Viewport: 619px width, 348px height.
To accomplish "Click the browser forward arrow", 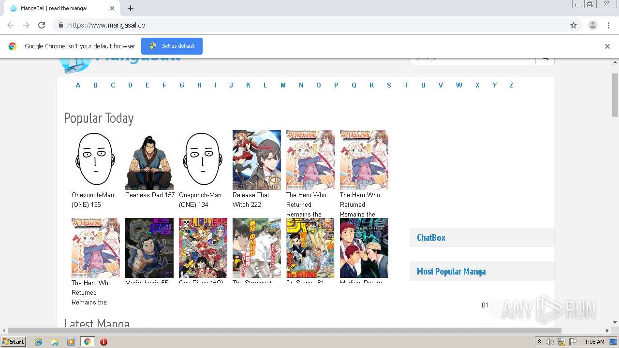I will [26, 25].
